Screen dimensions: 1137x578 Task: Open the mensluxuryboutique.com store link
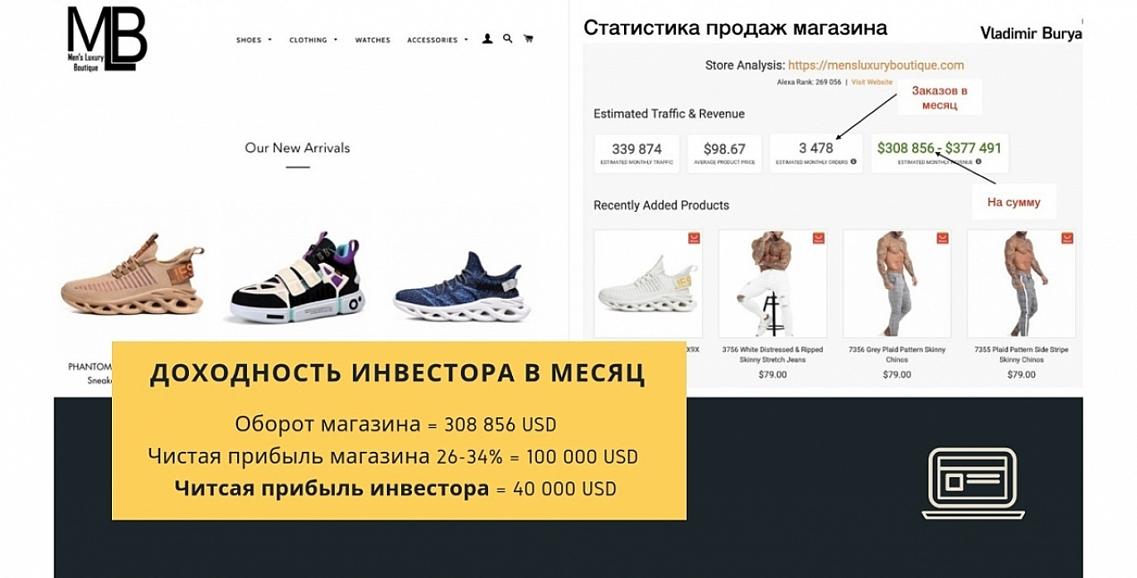(x=876, y=65)
